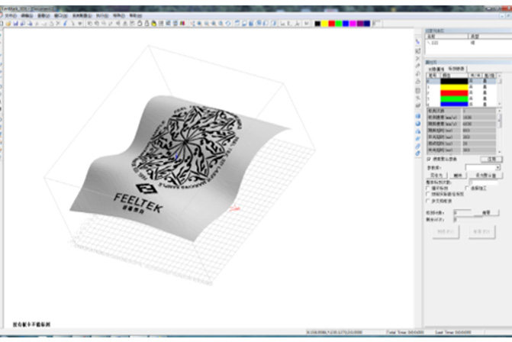Select the black pen row in parameter list
512x342 pixels.
462,81
